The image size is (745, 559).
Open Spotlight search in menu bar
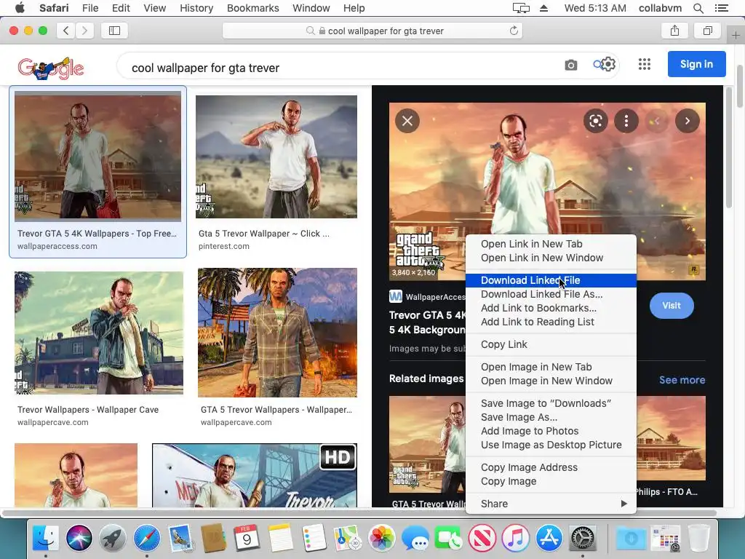pyautogui.click(x=698, y=8)
